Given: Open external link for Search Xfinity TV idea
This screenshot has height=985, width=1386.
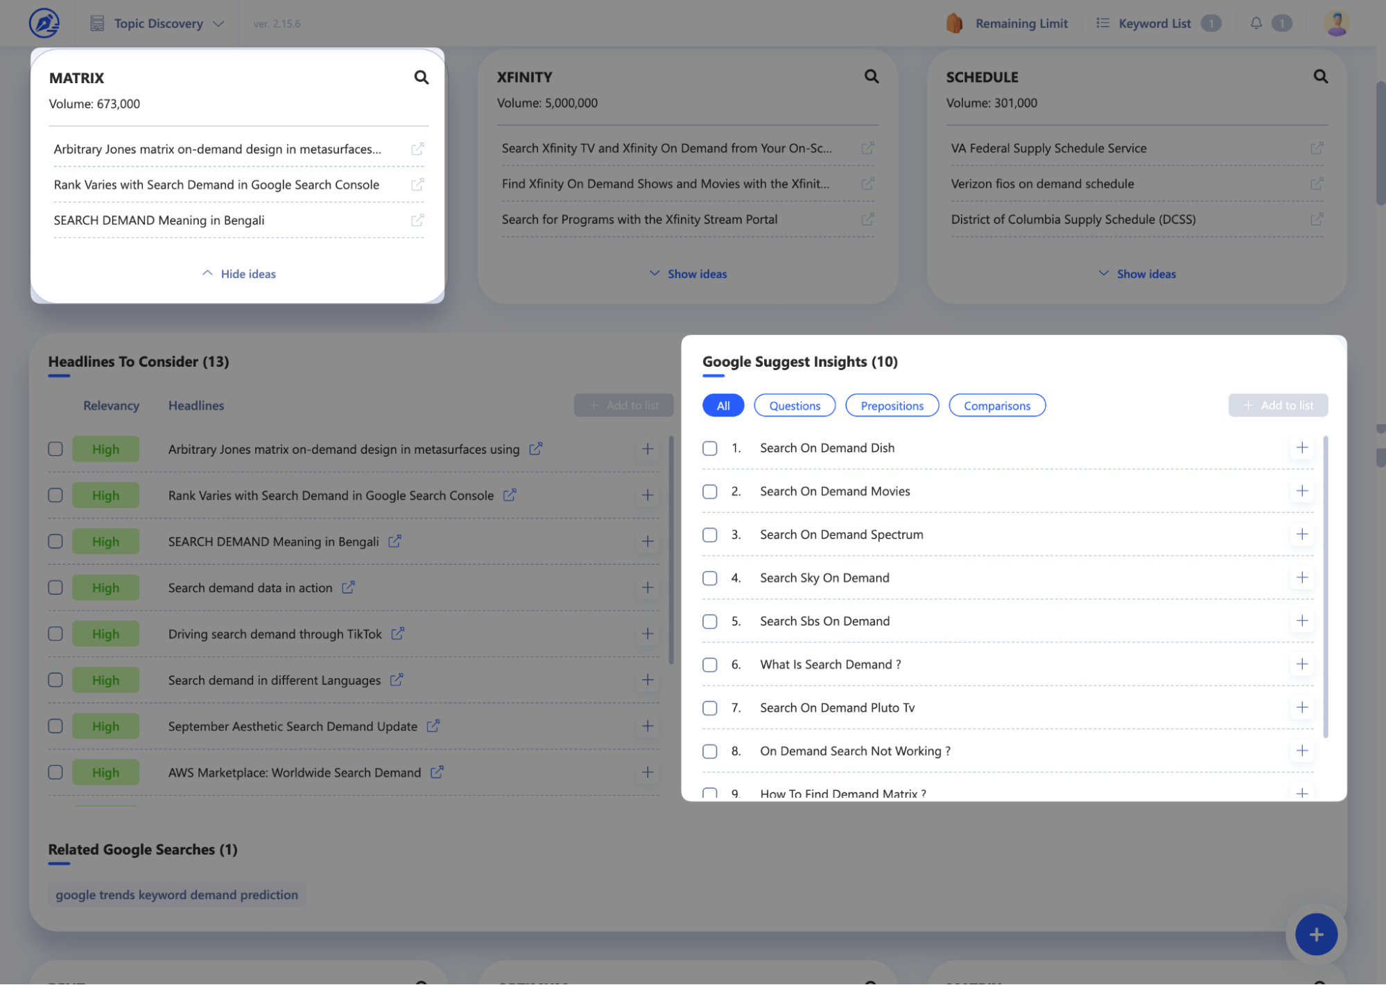Looking at the screenshot, I should pos(867,148).
